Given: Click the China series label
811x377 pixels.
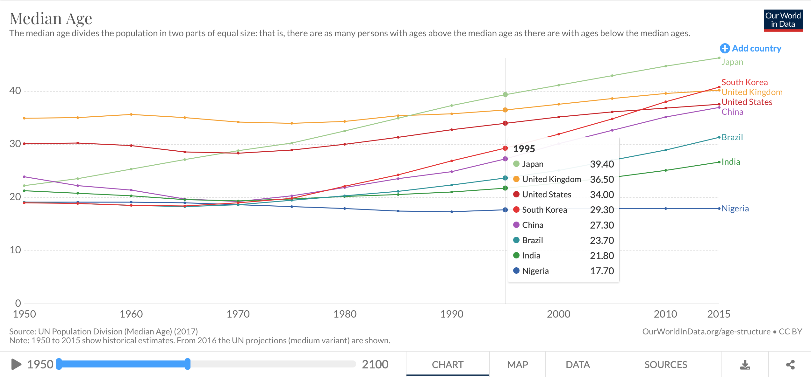Looking at the screenshot, I should [732, 112].
